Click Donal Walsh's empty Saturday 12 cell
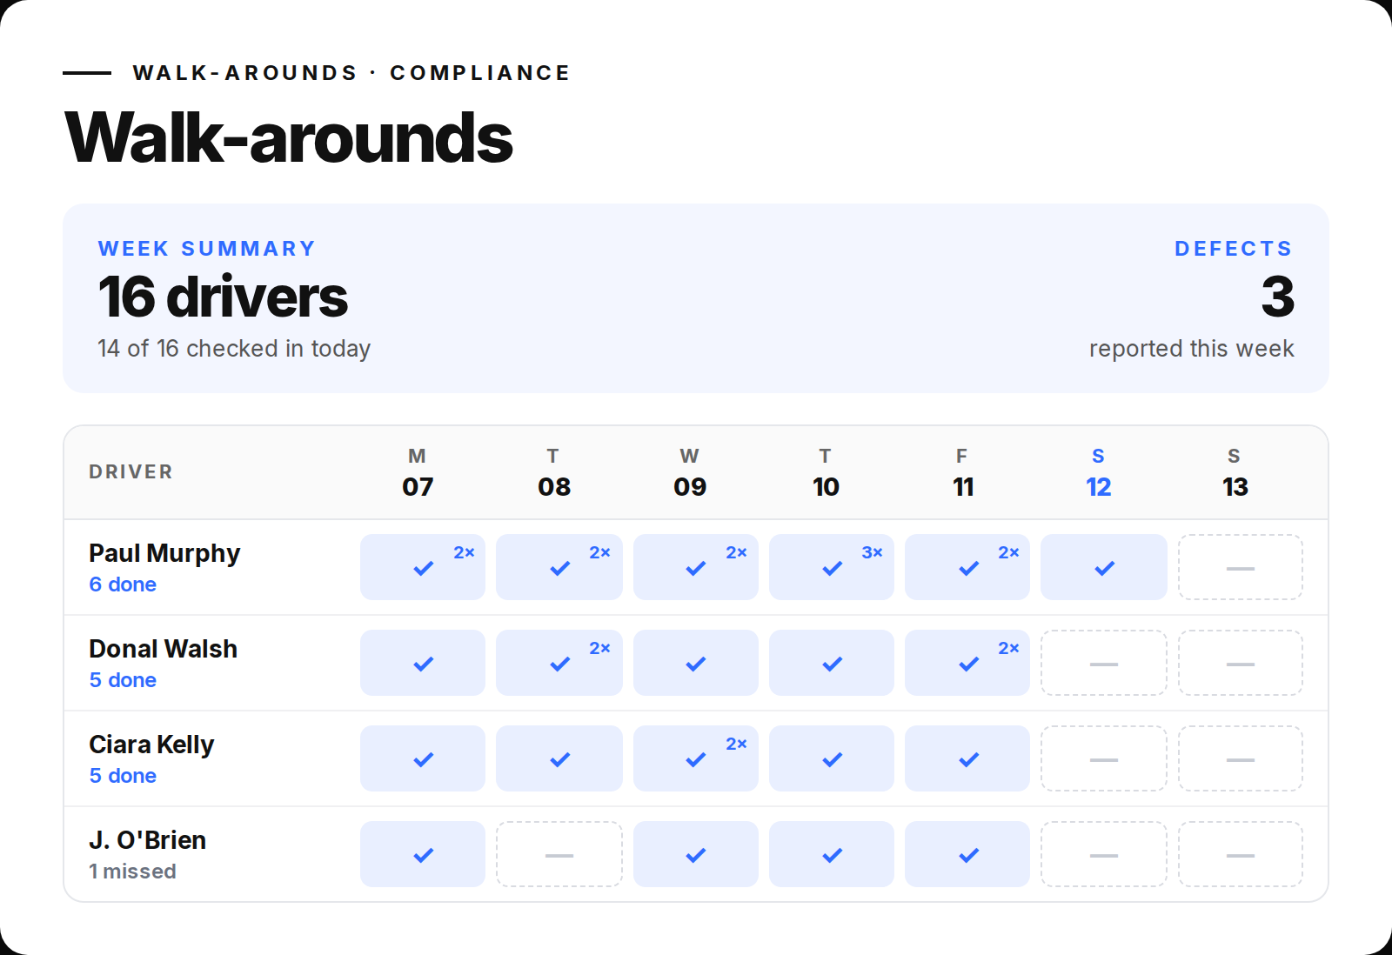The width and height of the screenshot is (1392, 955). [x=1104, y=663]
